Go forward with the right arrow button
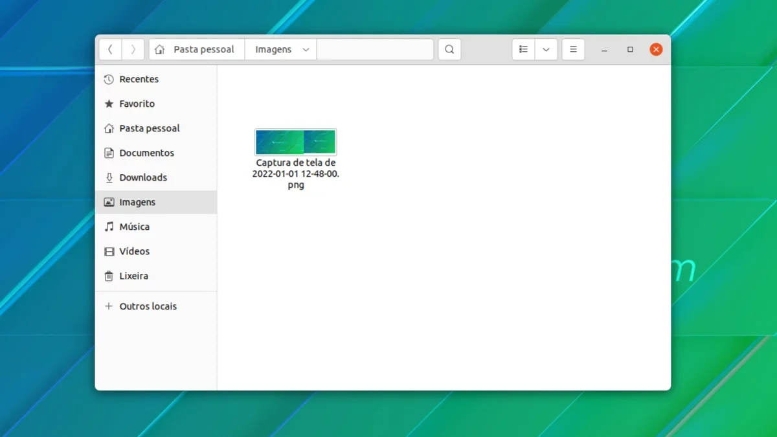The image size is (777, 437). click(x=133, y=49)
